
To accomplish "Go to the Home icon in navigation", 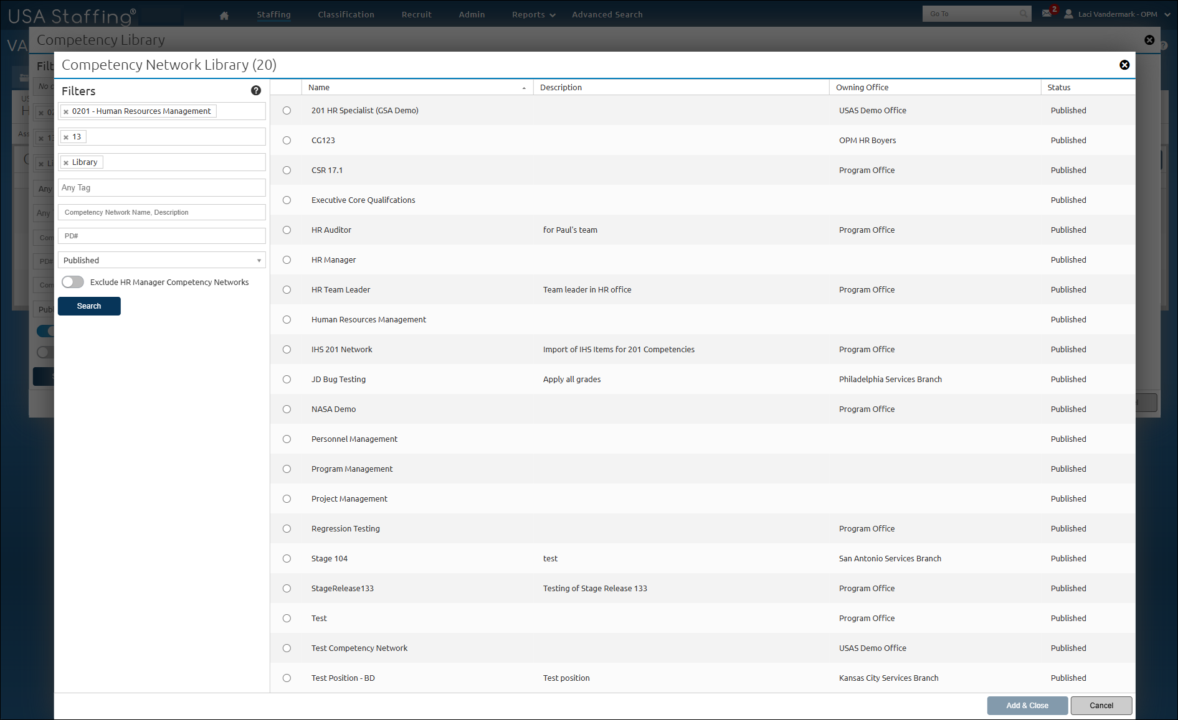I will click(224, 16).
